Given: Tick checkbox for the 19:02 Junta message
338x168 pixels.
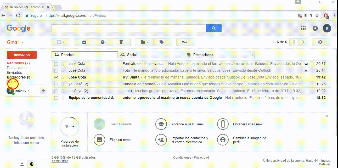Looking at the screenshot, I should 56,91.
